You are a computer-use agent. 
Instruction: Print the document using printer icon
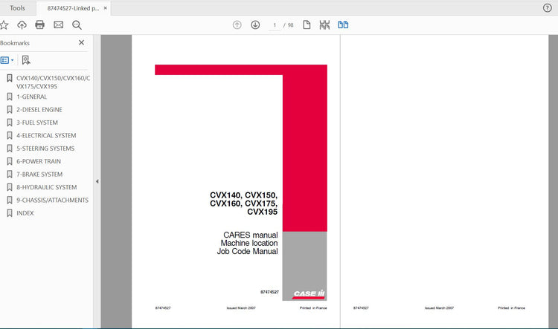coord(40,25)
